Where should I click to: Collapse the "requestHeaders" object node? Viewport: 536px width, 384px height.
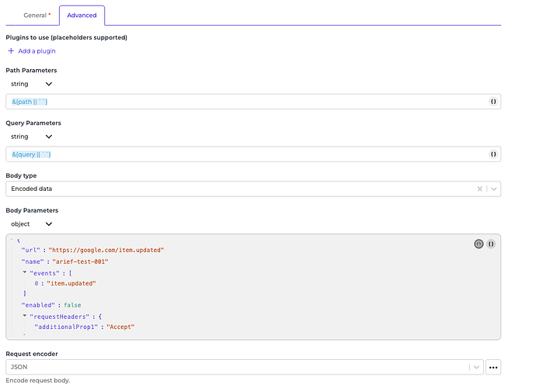point(24,316)
